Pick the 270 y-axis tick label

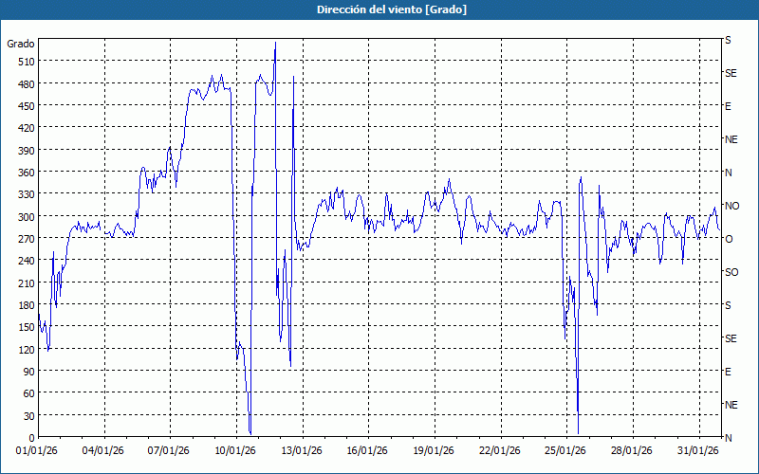coord(27,239)
